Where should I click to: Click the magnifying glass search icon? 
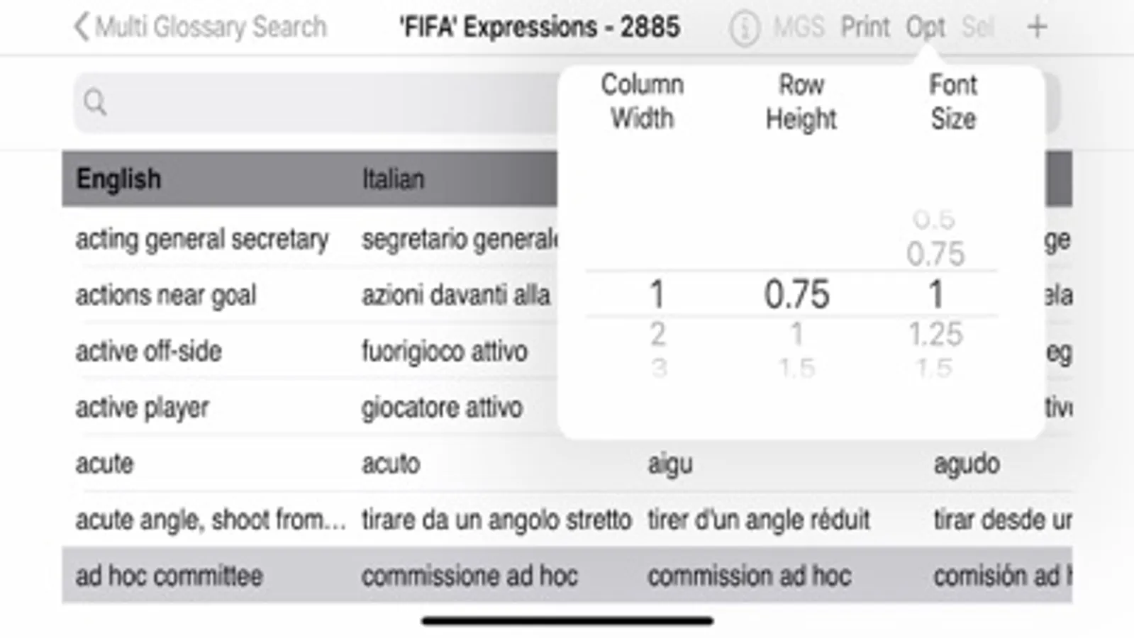(95, 103)
